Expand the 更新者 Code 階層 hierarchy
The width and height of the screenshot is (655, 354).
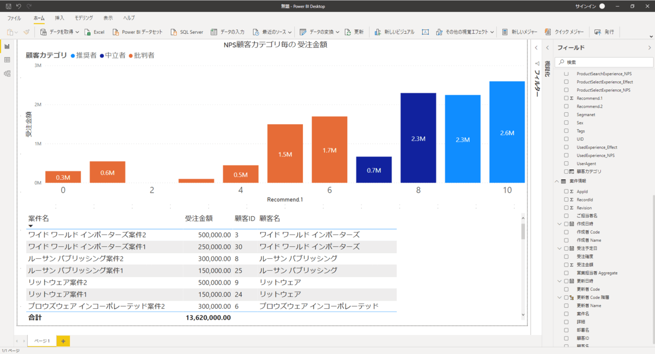pyautogui.click(x=559, y=297)
